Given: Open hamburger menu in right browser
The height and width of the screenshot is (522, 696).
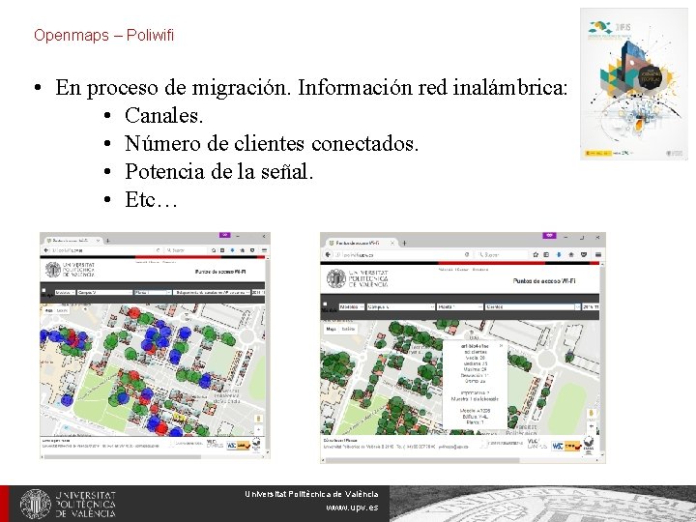Looking at the screenshot, I should point(598,255).
